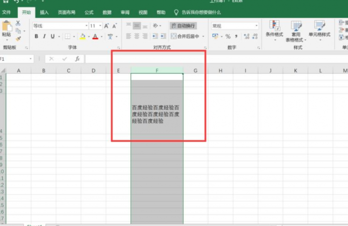348x226 pixels.
Task: Decrease font size with small A
Action: 115,26
